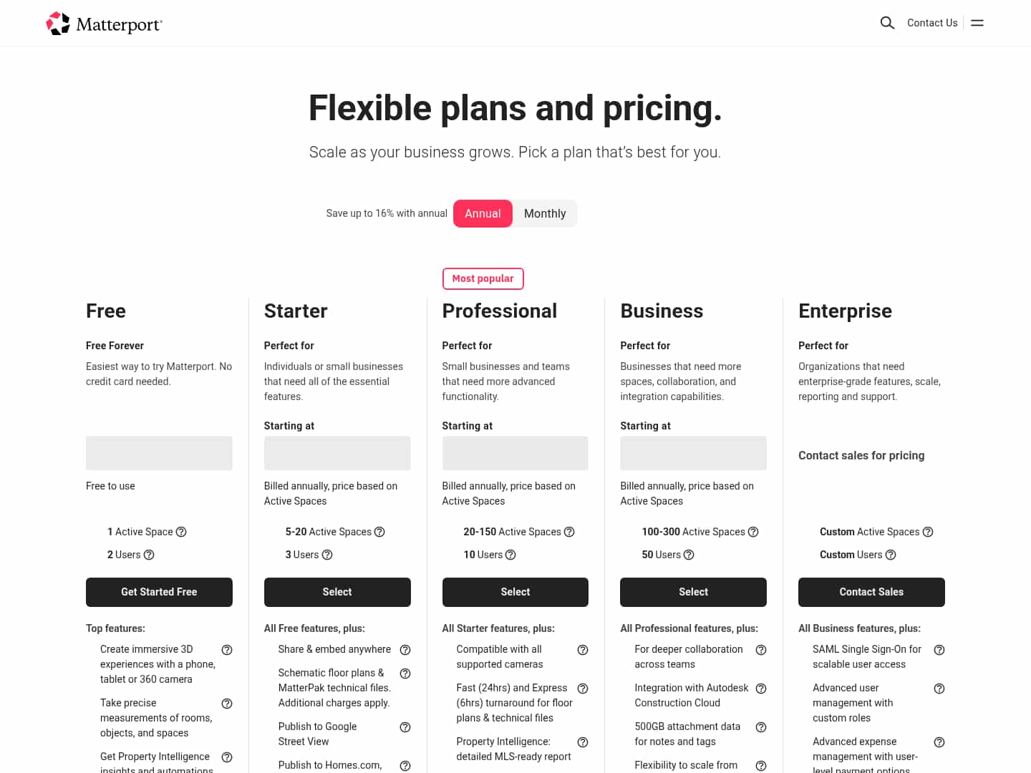The image size is (1031, 773).
Task: Select Annual billing option
Action: (x=483, y=213)
